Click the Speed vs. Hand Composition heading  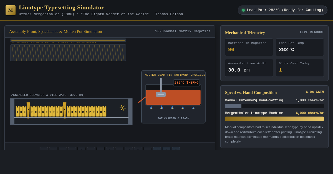[251, 93]
